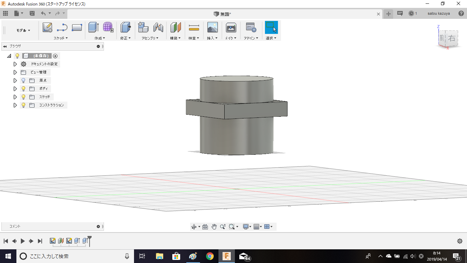This screenshot has width=467, height=263.
Task: Open the data panel grid icon
Action: tap(5, 13)
